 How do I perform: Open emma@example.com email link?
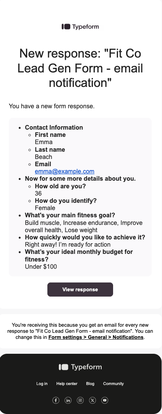65,171
